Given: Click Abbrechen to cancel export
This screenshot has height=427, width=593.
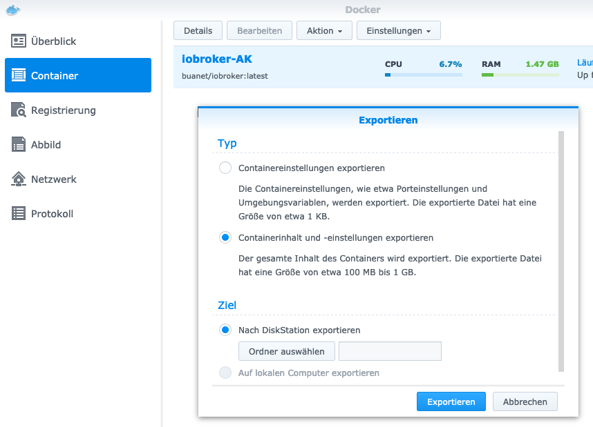Looking at the screenshot, I should point(525,402).
